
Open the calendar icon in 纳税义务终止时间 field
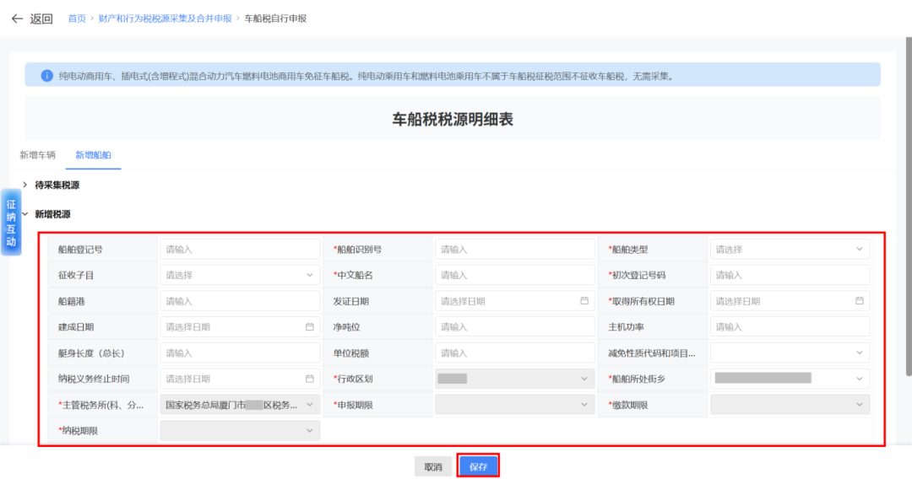[309, 379]
